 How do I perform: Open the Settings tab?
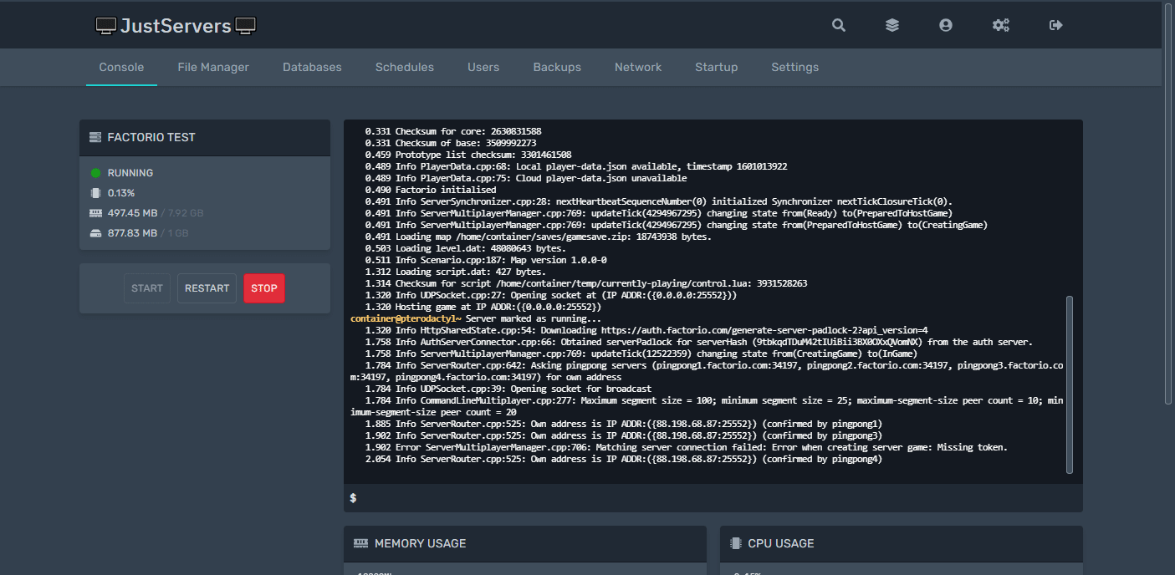click(795, 67)
